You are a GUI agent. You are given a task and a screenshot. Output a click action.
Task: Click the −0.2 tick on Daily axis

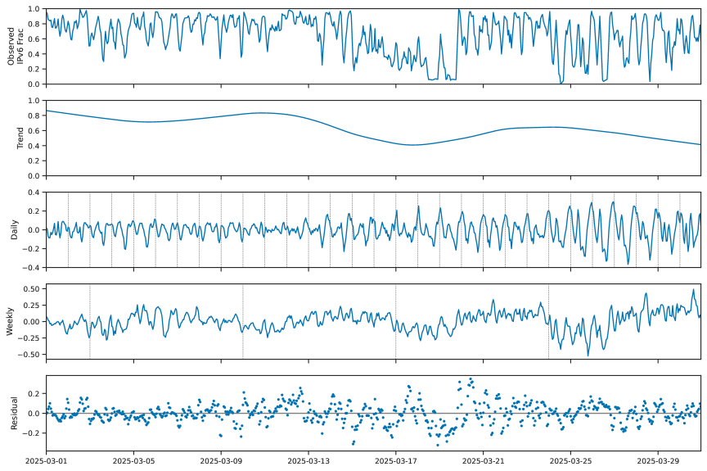pyautogui.click(x=31, y=249)
